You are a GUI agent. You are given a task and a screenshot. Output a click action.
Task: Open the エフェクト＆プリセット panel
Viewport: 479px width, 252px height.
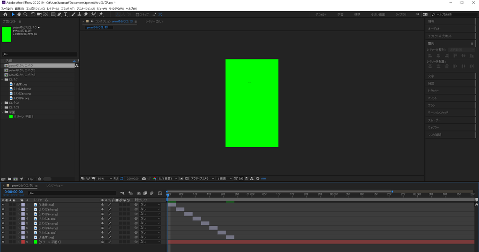pos(440,36)
